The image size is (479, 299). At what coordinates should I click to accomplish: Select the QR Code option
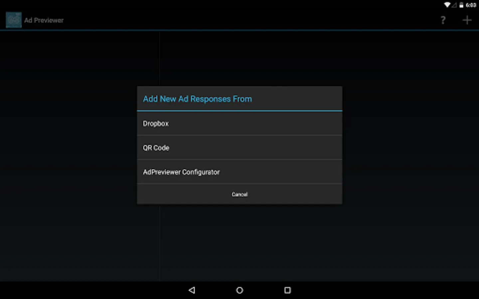coord(239,148)
